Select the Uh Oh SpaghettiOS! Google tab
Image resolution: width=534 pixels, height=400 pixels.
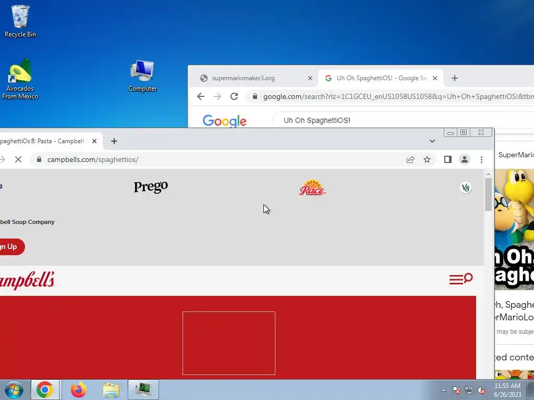click(x=381, y=78)
